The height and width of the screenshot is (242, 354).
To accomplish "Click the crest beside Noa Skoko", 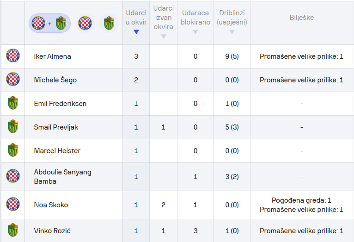I will [x=13, y=205].
